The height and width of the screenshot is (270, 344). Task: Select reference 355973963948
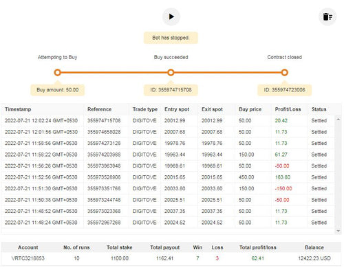pyautogui.click(x=104, y=166)
